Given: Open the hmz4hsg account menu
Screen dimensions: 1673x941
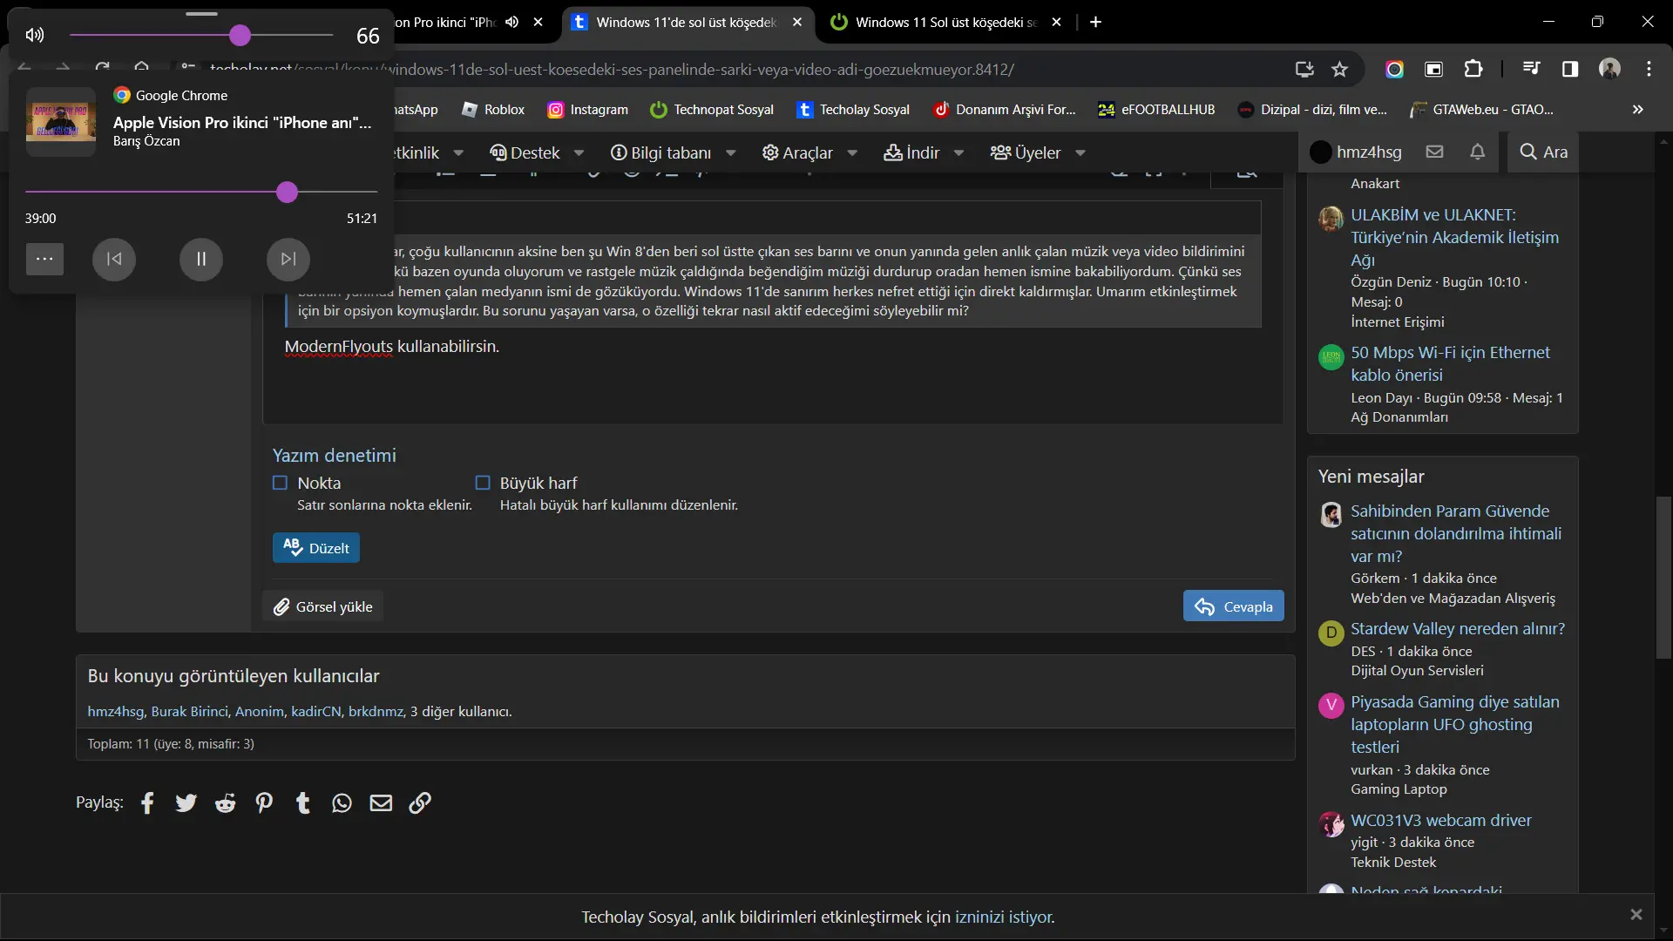Looking at the screenshot, I should tap(1356, 152).
